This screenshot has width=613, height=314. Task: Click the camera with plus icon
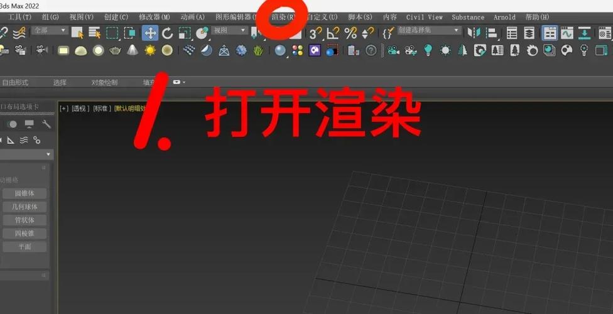click(411, 50)
